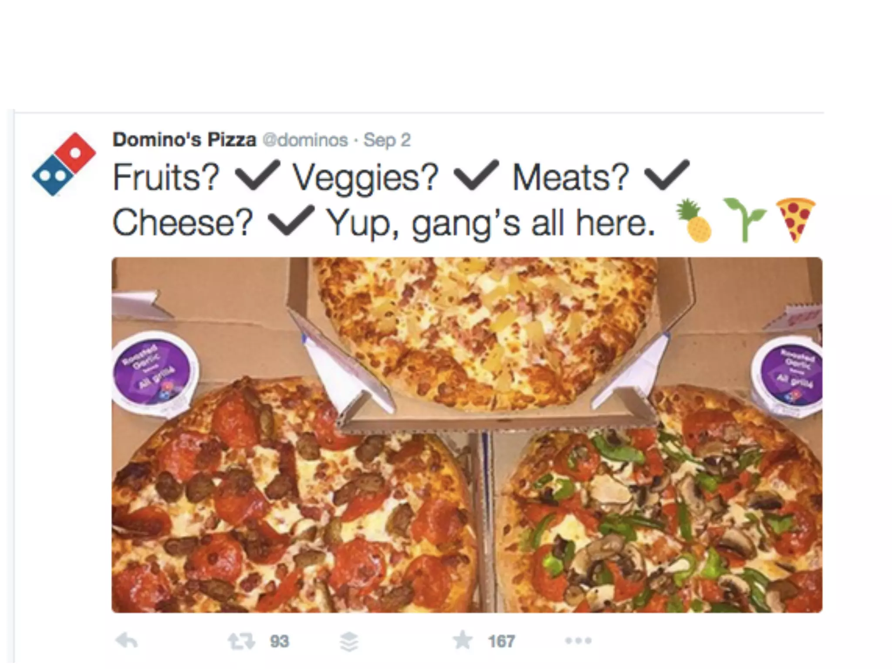Open the Domino's Pizza profile name link
This screenshot has height=669, width=892.
pos(184,140)
